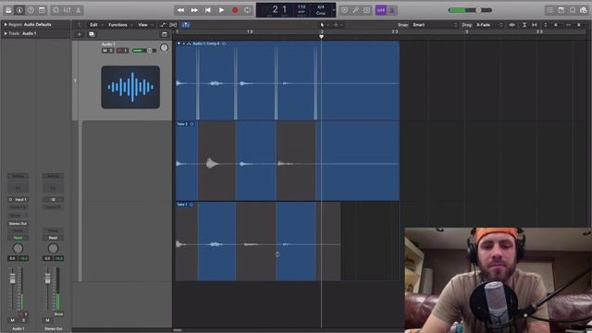Toggle Show Automation button
This screenshot has height=333, width=592.
point(162,25)
